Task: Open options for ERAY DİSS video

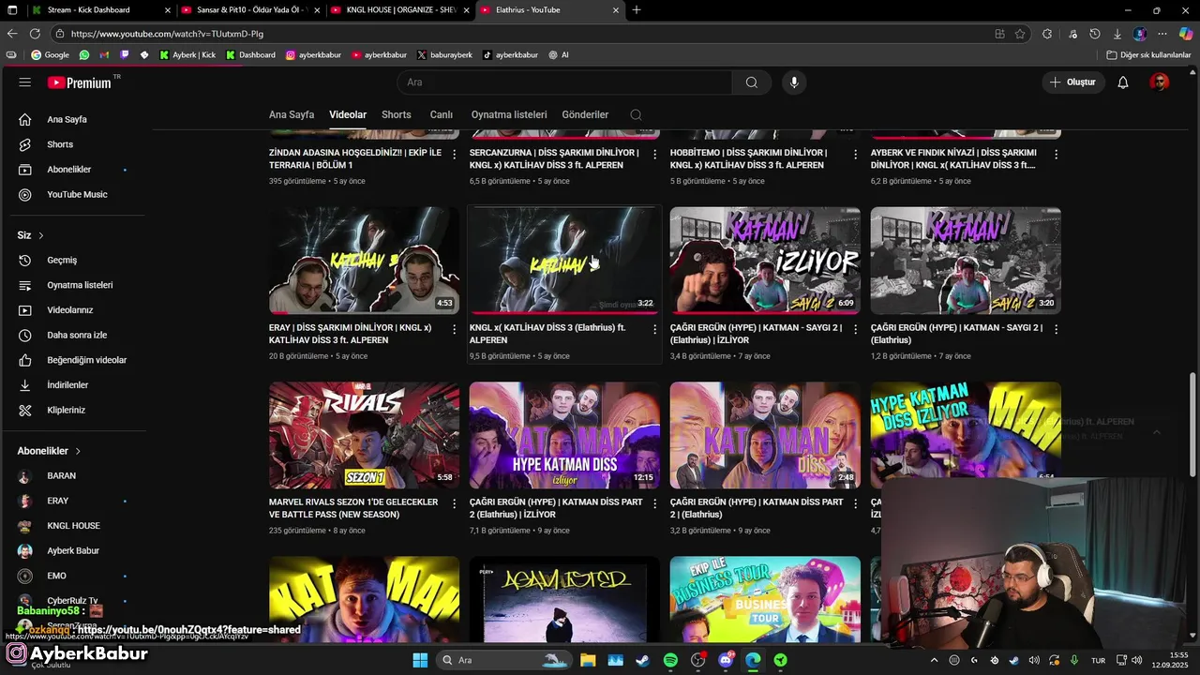Action: pos(455,329)
